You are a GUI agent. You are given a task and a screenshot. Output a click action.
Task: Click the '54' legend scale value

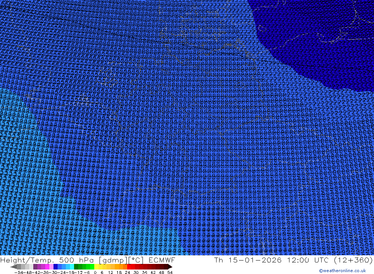[x=170, y=273]
